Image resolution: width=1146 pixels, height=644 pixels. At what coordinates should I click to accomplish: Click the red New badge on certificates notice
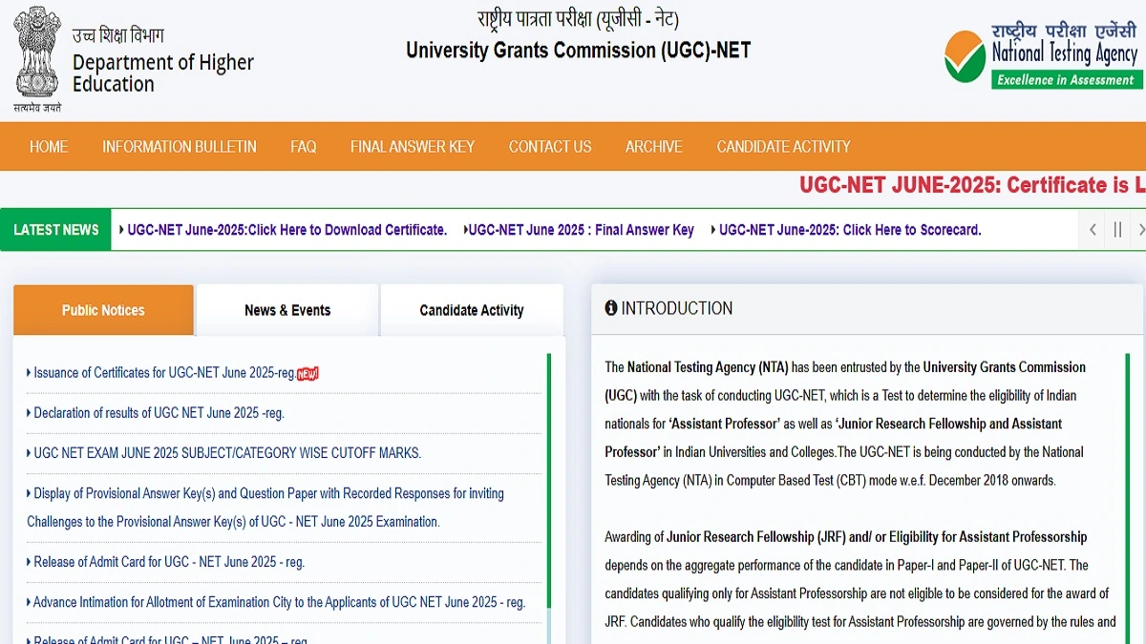click(307, 372)
